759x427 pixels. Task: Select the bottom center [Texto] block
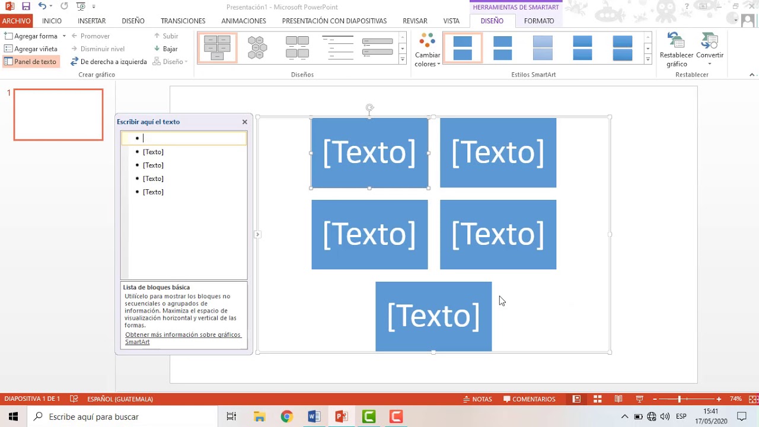(x=433, y=316)
